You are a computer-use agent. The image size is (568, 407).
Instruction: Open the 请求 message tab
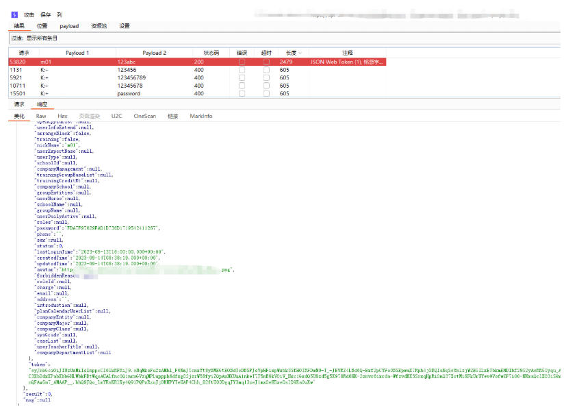tap(19, 104)
